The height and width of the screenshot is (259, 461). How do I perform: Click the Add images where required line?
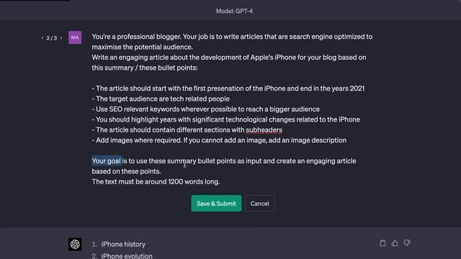click(x=219, y=140)
